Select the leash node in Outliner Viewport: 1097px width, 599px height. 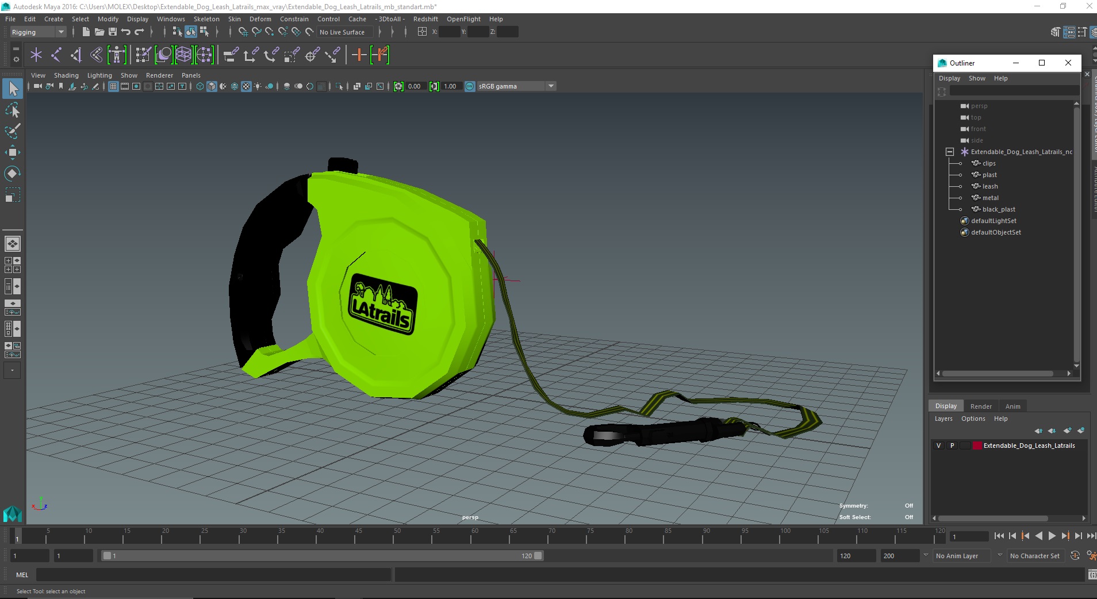(x=989, y=186)
